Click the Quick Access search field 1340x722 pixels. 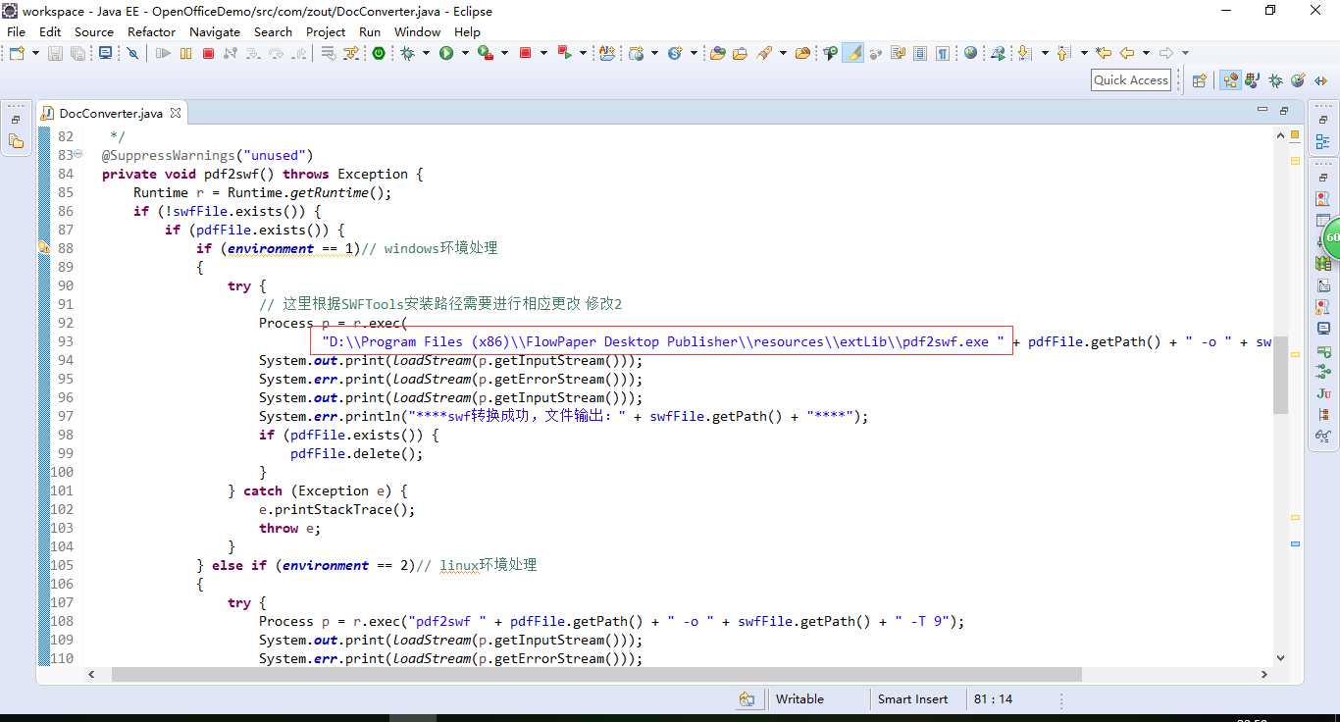1131,80
